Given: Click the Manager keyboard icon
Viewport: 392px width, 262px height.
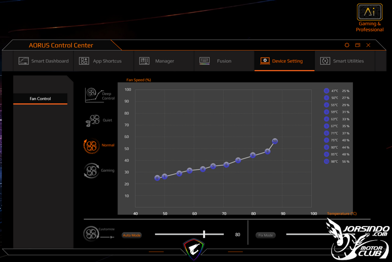Looking at the screenshot, I should [x=144, y=61].
